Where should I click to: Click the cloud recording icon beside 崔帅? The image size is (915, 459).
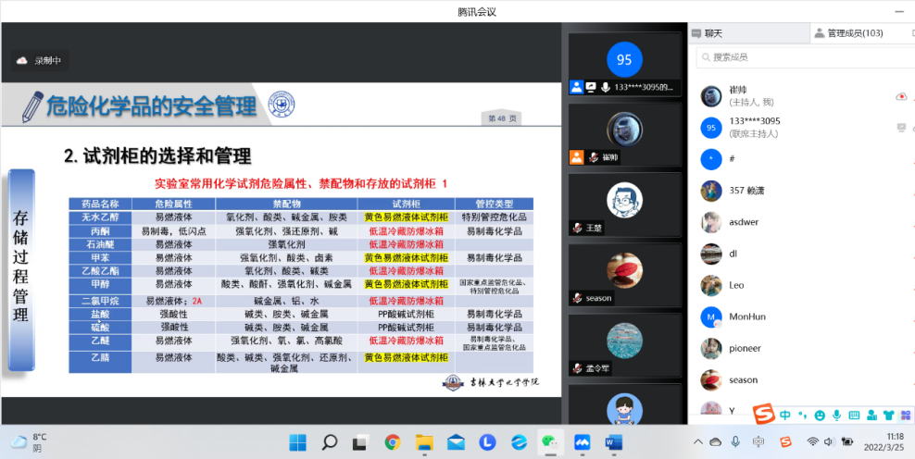900,96
